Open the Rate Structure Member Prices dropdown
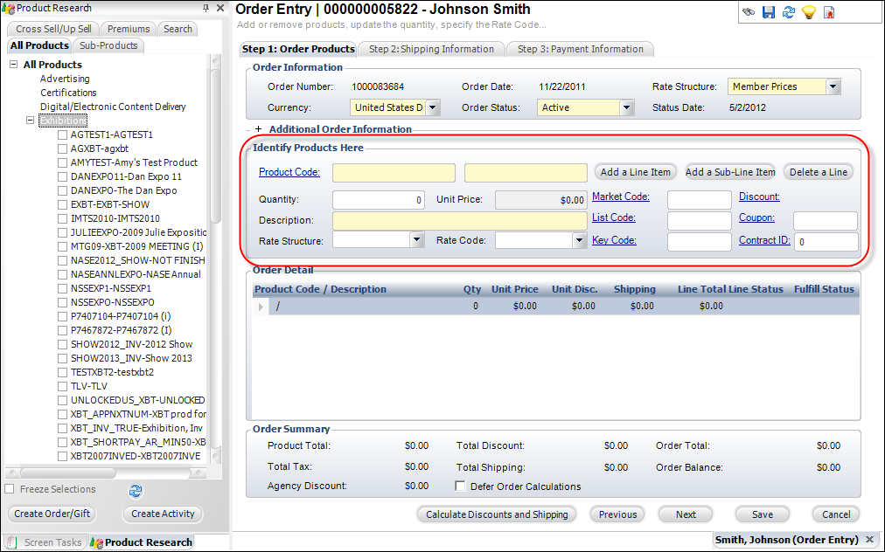 pyautogui.click(x=833, y=86)
